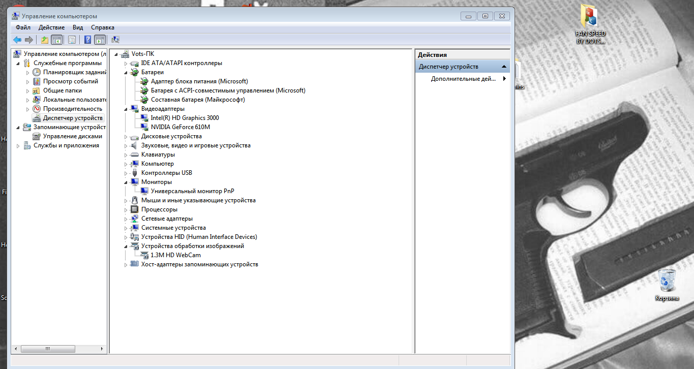
Task: Select Составная батарея (Майкрософт) icon
Action: pyautogui.click(x=144, y=100)
